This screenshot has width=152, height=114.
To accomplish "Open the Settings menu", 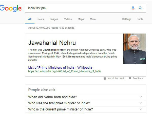I will (127, 19).
